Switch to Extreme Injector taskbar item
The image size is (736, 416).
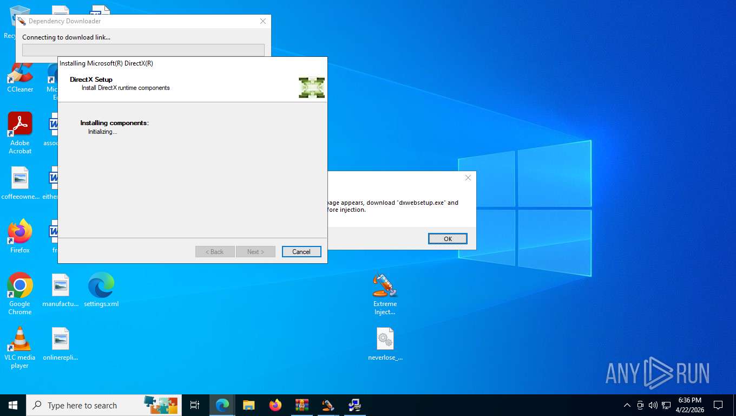(328, 405)
